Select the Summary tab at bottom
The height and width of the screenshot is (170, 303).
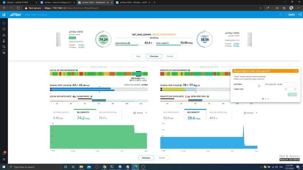pos(146,158)
